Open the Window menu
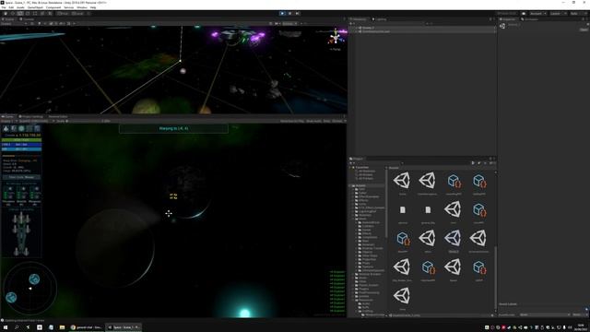This screenshot has width=590, height=332. (x=82, y=7)
